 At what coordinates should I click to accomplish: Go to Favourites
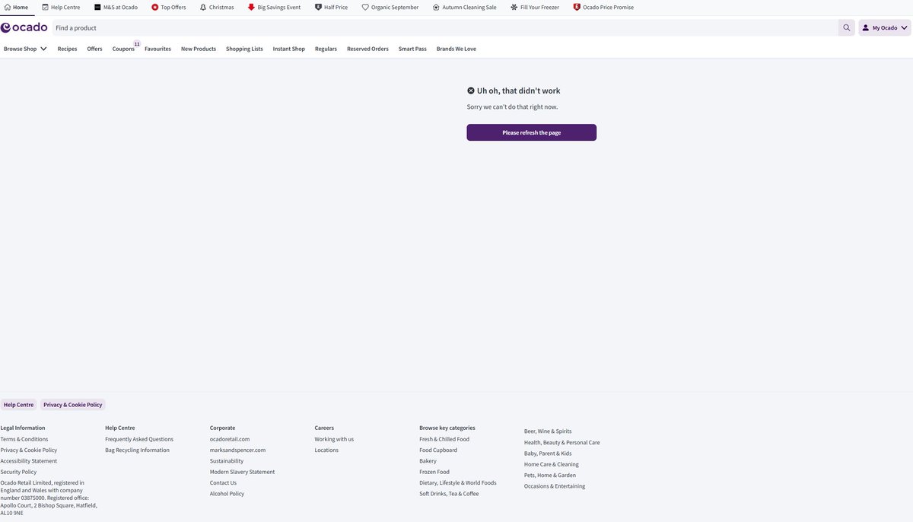point(157,49)
